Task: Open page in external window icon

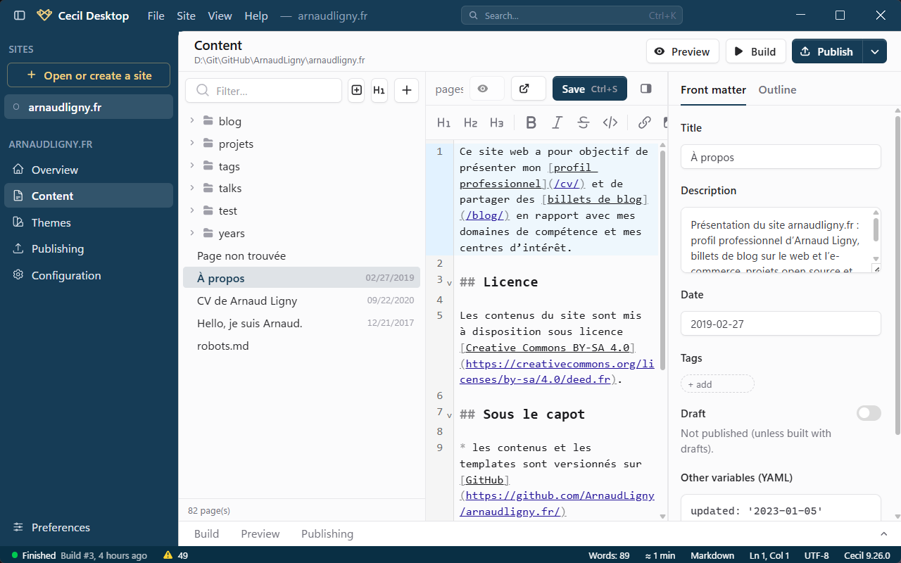Action: [529, 89]
